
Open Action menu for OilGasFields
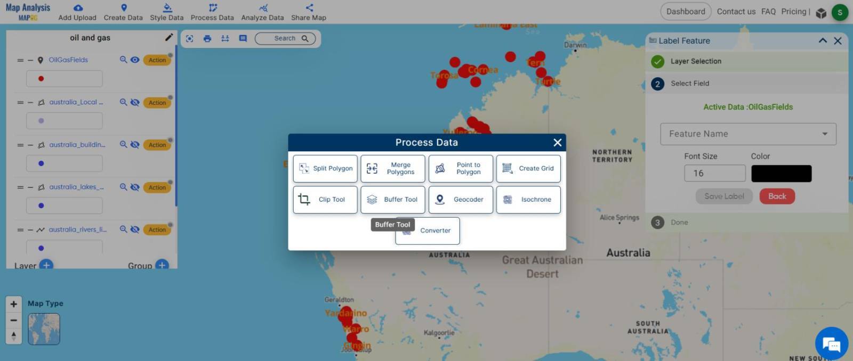pyautogui.click(x=157, y=60)
